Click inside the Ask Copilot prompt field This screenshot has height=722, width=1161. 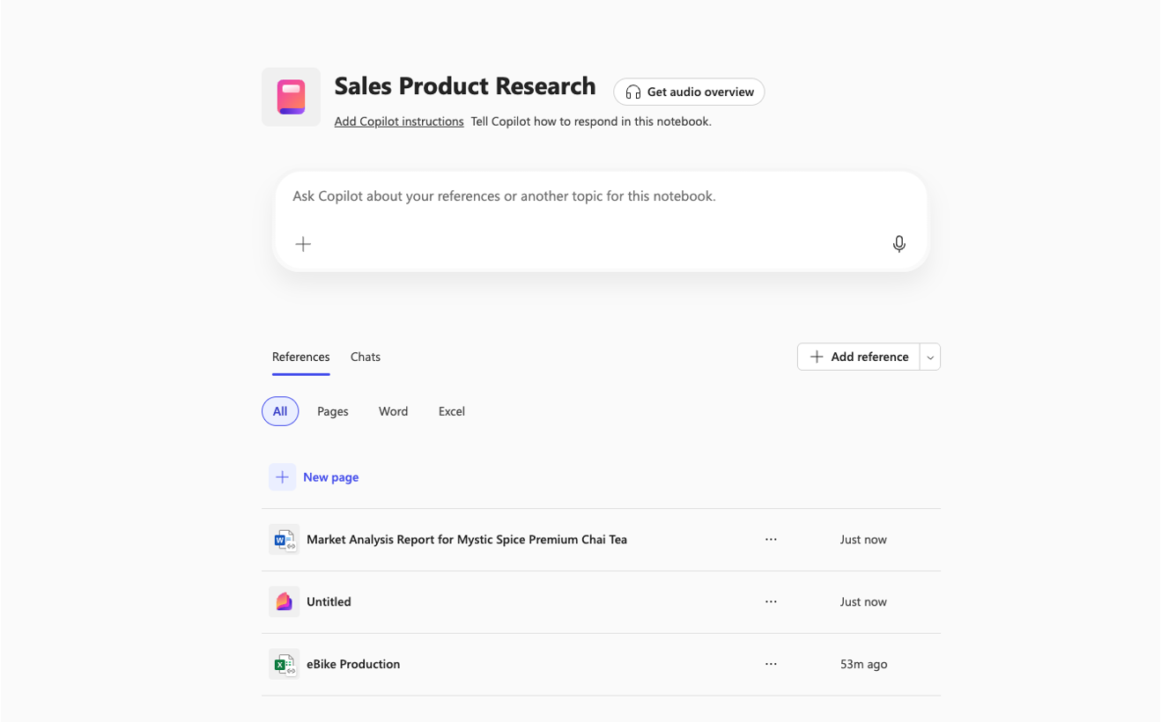point(601,196)
